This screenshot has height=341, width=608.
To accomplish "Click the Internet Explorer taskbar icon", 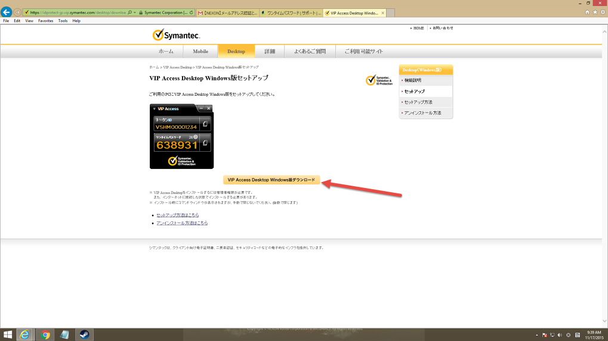I will tap(26, 334).
